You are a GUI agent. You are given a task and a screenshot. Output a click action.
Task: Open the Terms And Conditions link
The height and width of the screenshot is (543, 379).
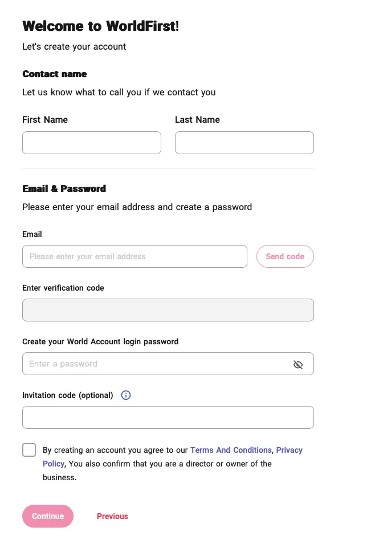(231, 450)
